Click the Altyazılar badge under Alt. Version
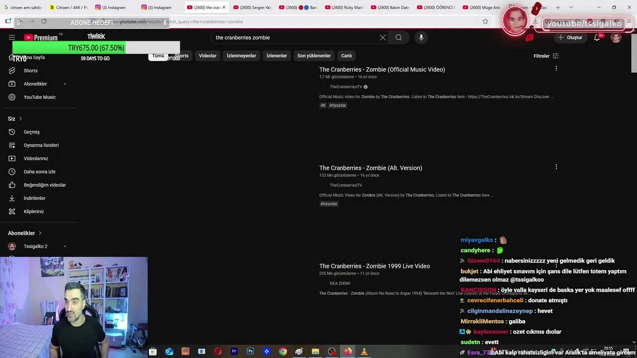This screenshot has height=358, width=637. coord(329,204)
